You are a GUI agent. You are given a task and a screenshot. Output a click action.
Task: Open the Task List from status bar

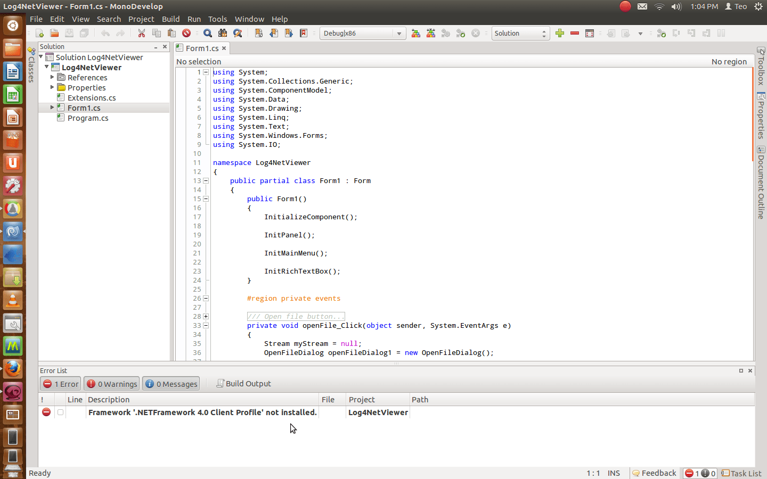click(741, 473)
